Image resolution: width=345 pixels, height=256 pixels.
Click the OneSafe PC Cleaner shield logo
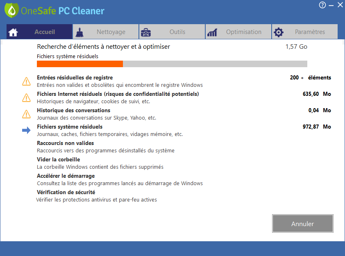click(x=11, y=10)
